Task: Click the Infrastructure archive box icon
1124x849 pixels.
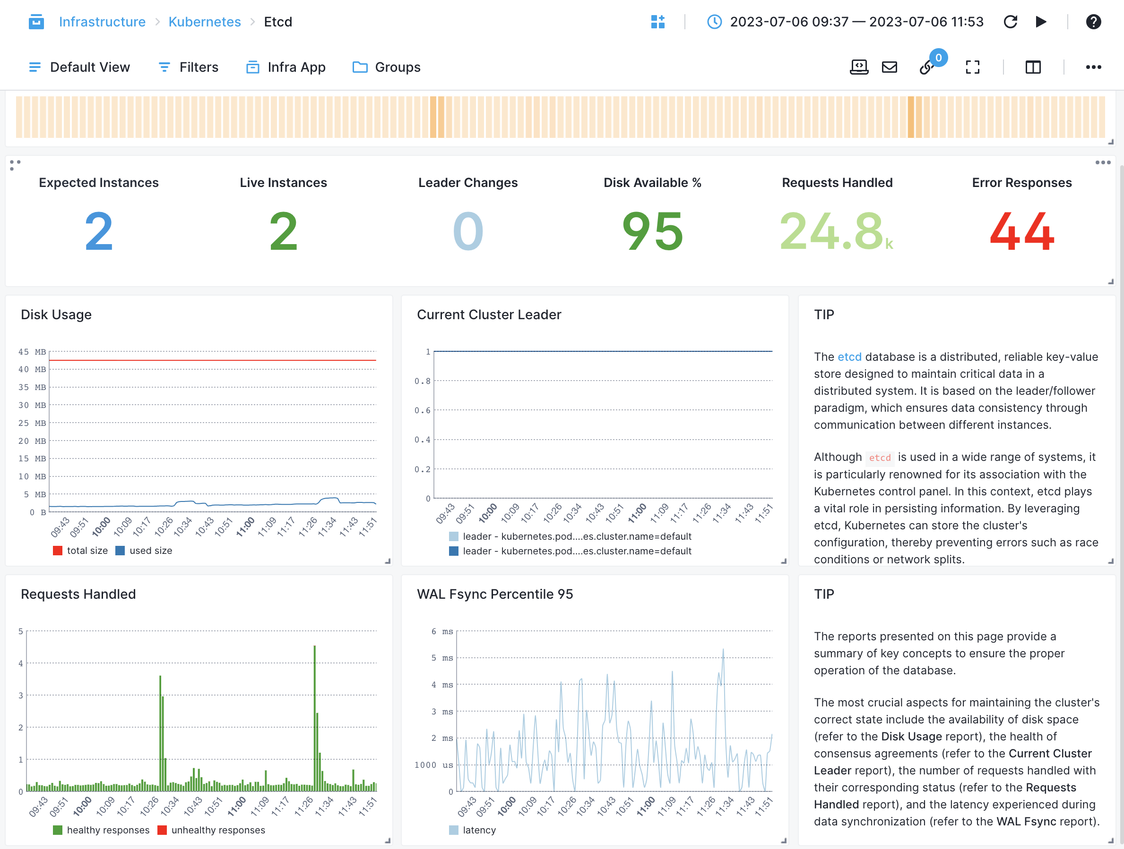Action: click(36, 22)
